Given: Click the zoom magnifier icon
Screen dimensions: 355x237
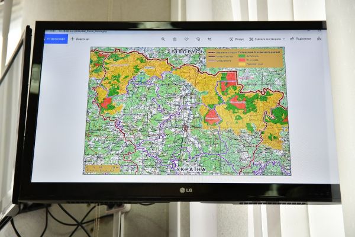Looking at the screenshot, I should (163, 39).
